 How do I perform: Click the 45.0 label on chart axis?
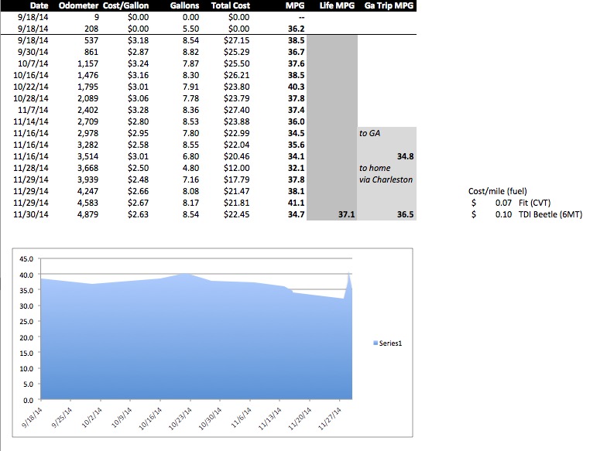[x=26, y=259]
